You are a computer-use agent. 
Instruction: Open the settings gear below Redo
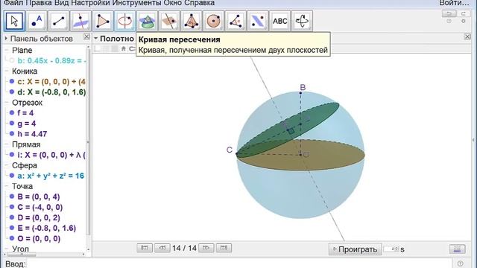tap(464, 22)
